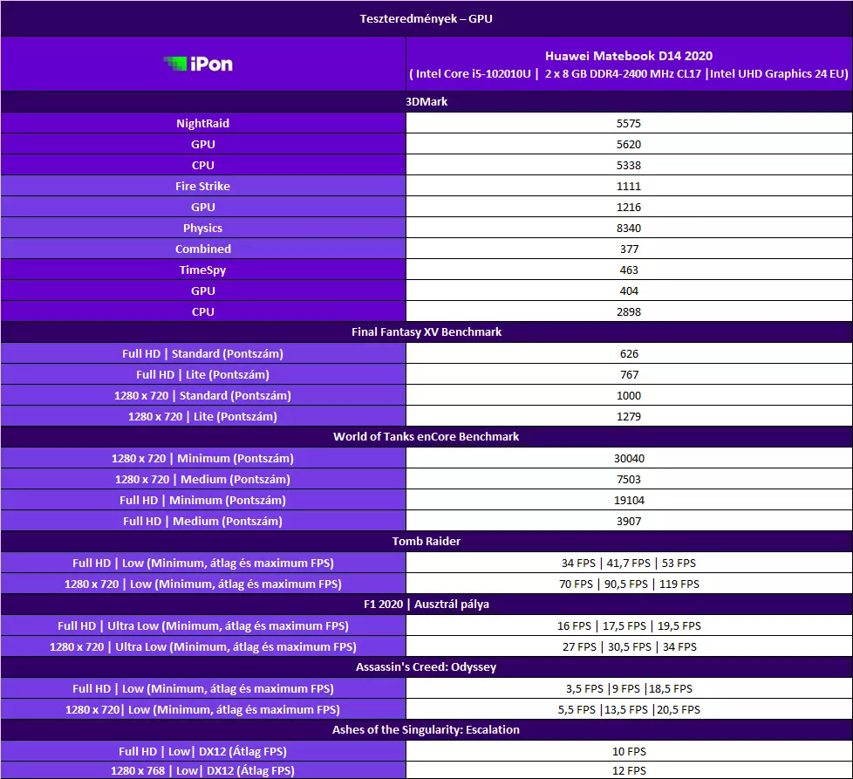The height and width of the screenshot is (779, 853).
Task: Select the '12 FPS' value
Action: point(629,771)
